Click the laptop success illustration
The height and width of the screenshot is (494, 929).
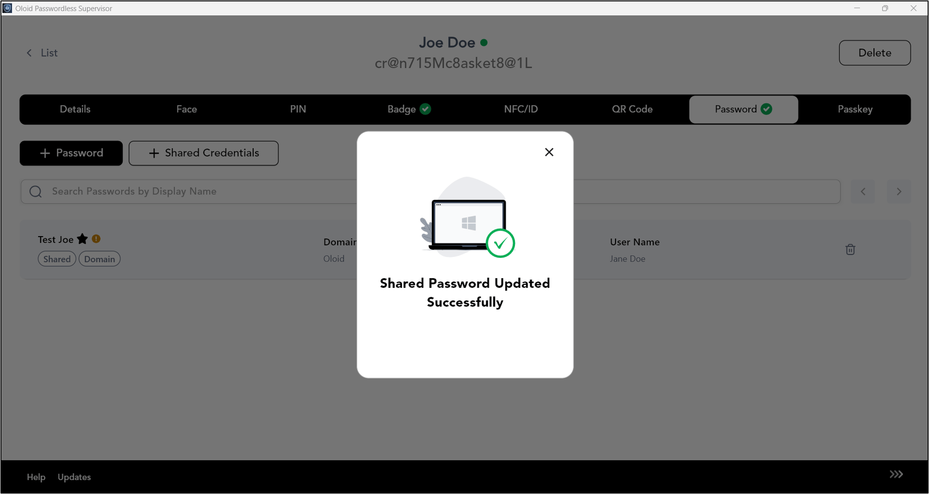pyautogui.click(x=468, y=217)
